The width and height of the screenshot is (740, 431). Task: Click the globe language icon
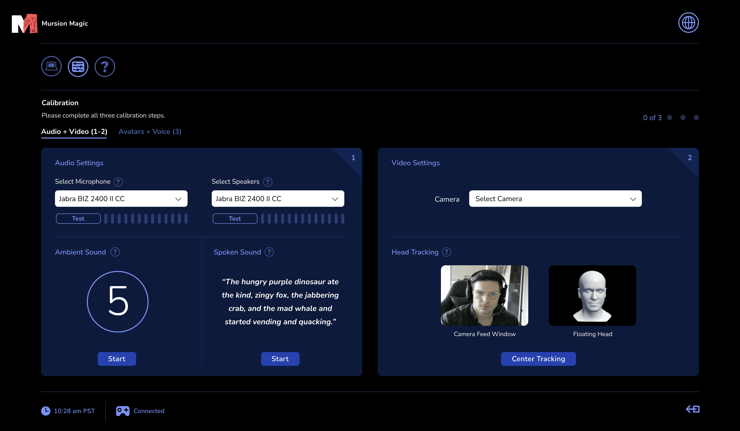pyautogui.click(x=688, y=23)
